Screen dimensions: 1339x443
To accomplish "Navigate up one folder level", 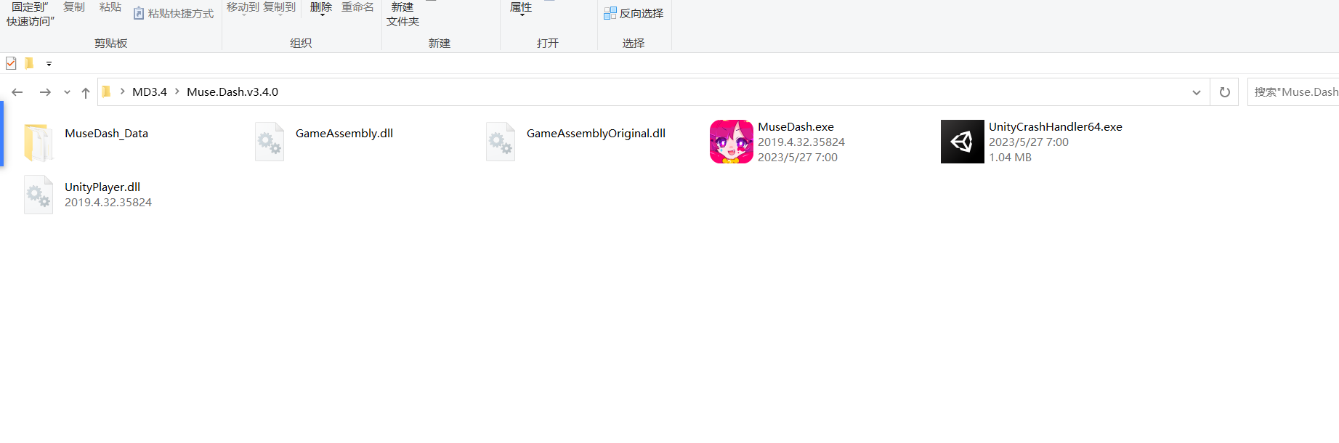I will [x=86, y=92].
